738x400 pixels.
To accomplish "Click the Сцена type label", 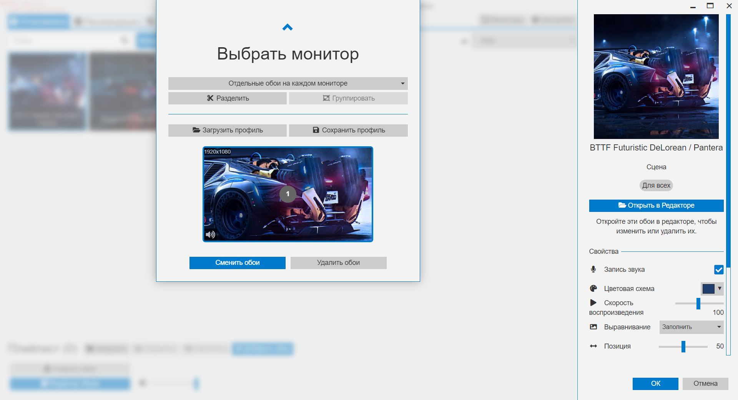I will pos(656,167).
